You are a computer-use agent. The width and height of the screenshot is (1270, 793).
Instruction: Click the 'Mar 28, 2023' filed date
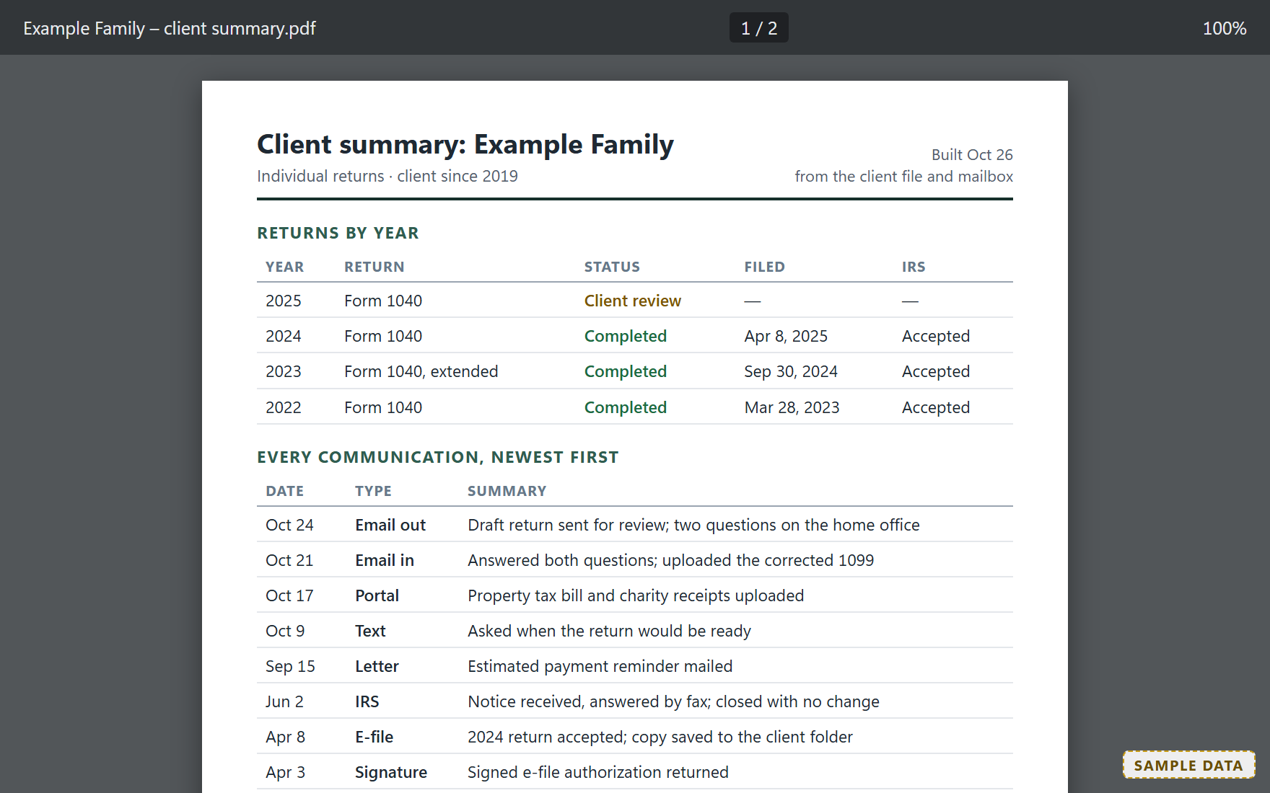coord(792,407)
